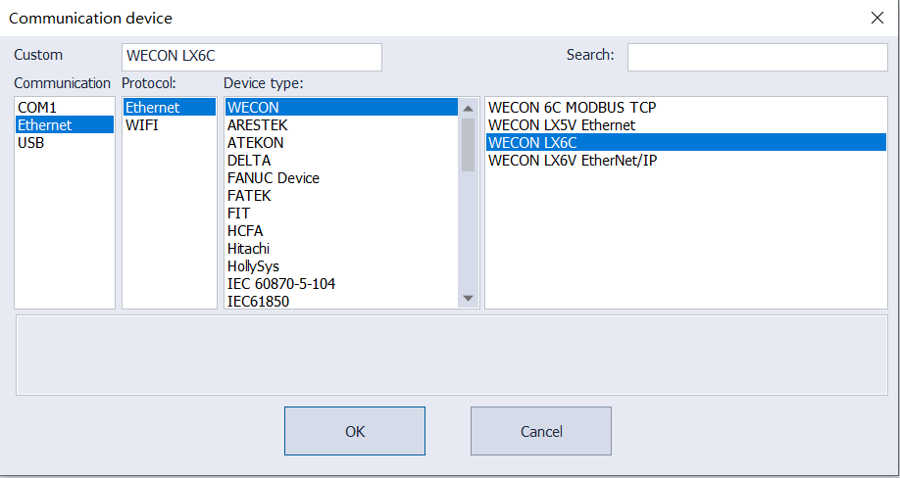Screen dimensions: 900x478
Task: Click the Search input field
Action: [757, 58]
